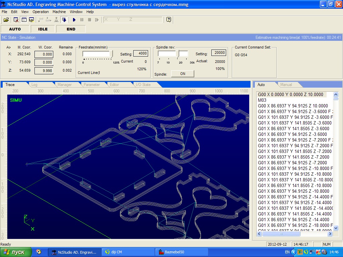Click the estimative machining time text
The width and height of the screenshot is (343, 257).
coord(298,37)
